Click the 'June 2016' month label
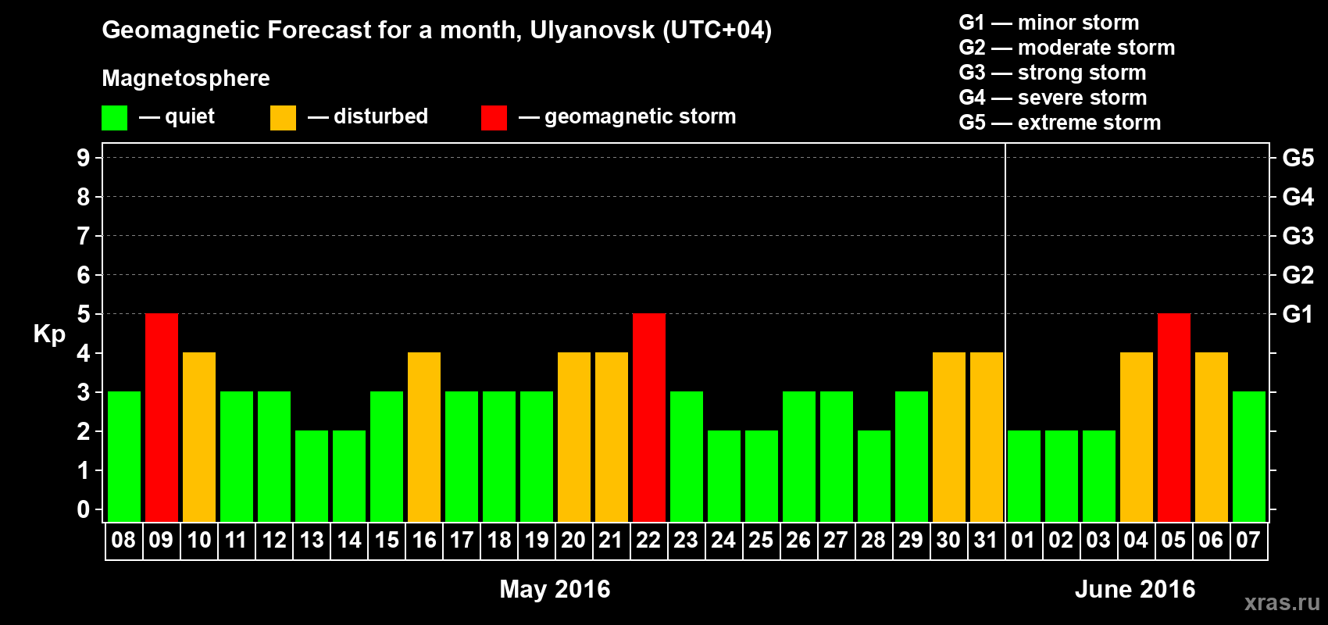This screenshot has height=625, width=1328. point(1135,589)
